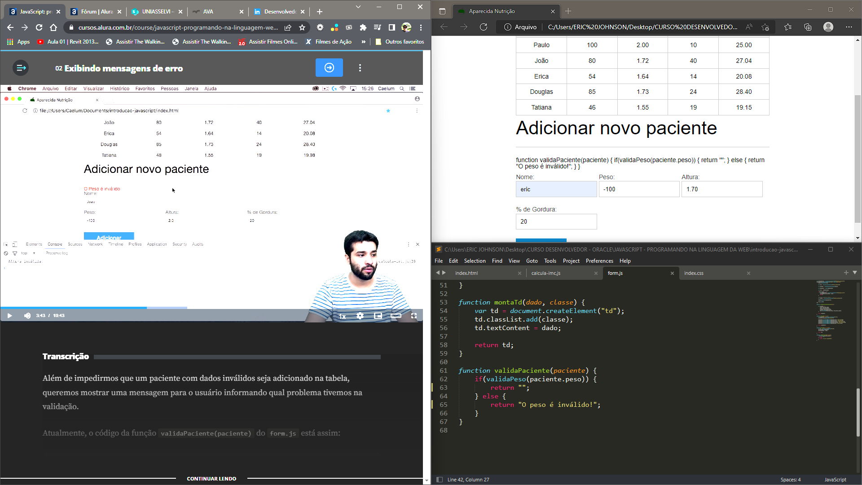Go to next lesson arrow button
862x485 pixels.
pos(329,68)
